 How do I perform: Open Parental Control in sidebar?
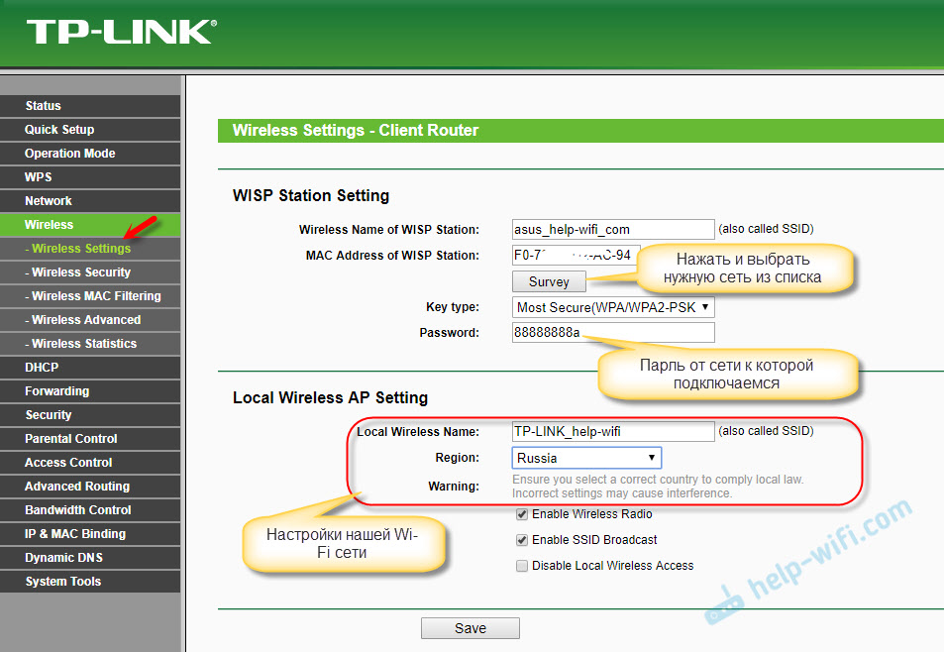coord(71,439)
